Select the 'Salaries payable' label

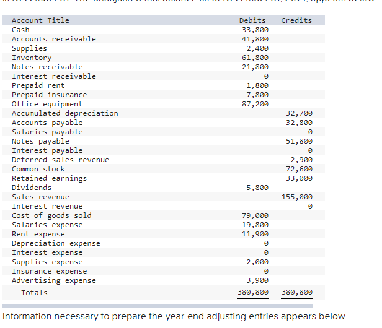pyautogui.click(x=47, y=132)
